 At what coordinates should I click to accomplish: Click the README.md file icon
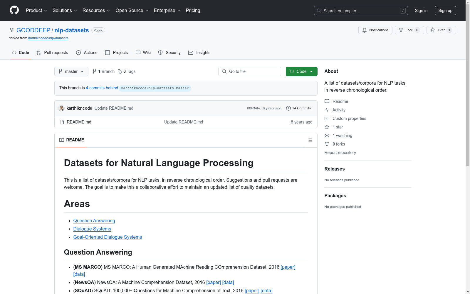62,122
